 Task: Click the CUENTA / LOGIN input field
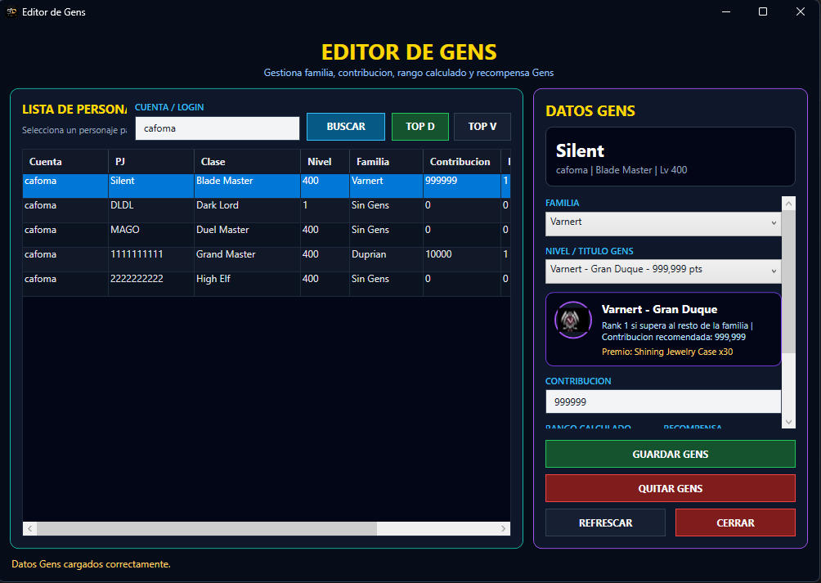218,128
